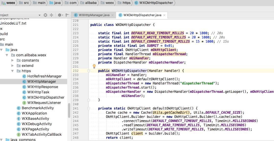Expand the extend package
Viewport: 274px width, 141px height.
click(x=12, y=66)
